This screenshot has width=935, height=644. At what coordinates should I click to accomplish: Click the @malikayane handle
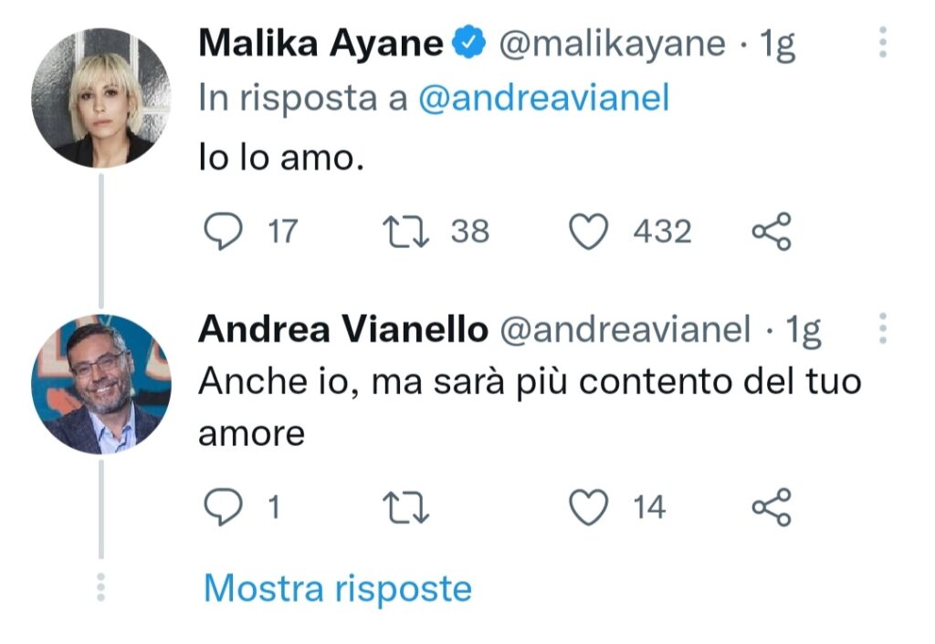(611, 43)
